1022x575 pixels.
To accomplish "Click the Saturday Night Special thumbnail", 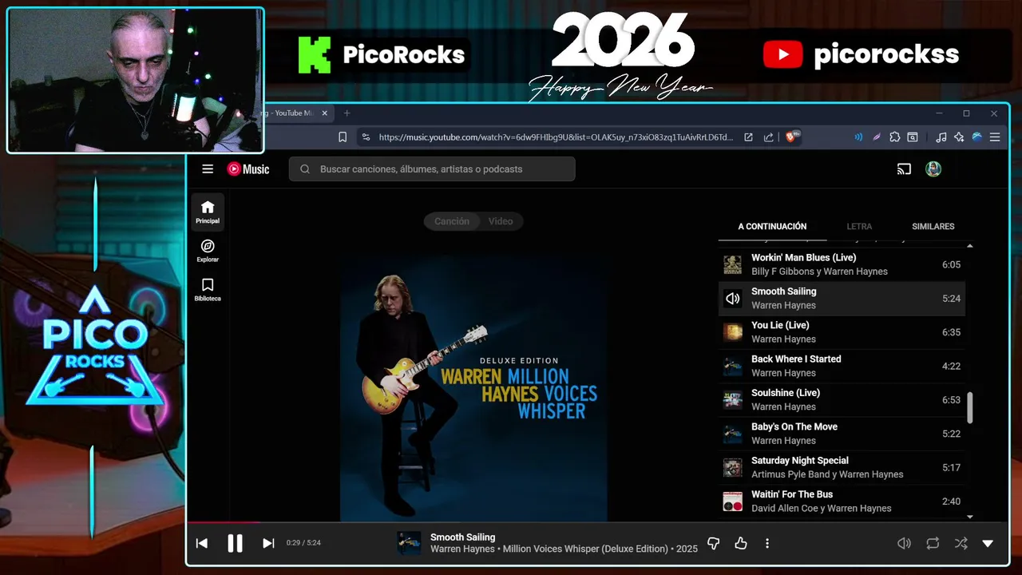I will coord(732,468).
